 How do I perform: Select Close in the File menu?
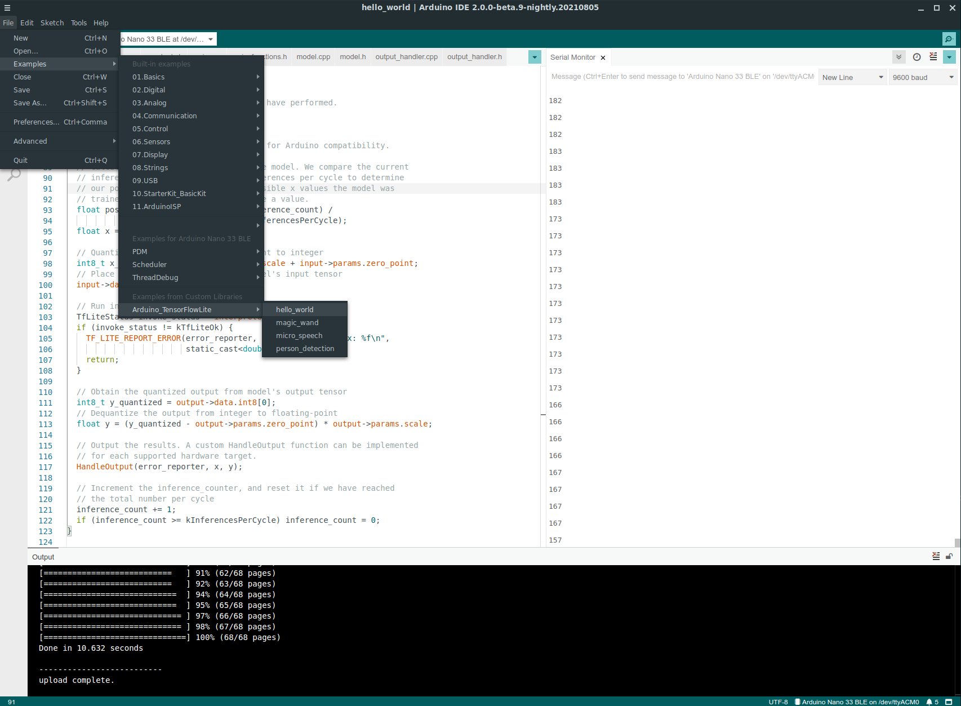coord(60,77)
